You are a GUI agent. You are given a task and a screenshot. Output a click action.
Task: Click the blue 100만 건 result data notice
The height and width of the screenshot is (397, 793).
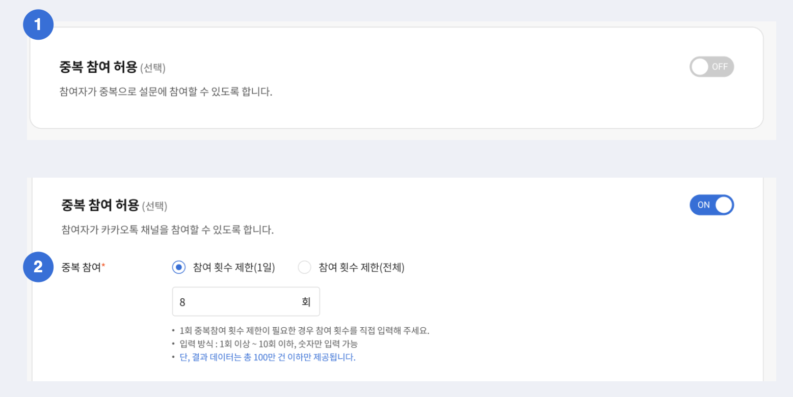pos(268,357)
